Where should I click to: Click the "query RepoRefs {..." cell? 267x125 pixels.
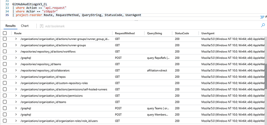[158, 58]
